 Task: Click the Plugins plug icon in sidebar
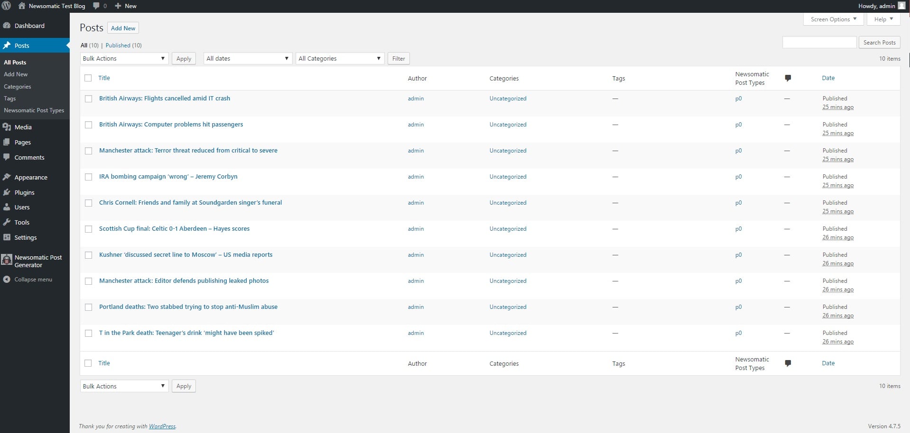7,192
